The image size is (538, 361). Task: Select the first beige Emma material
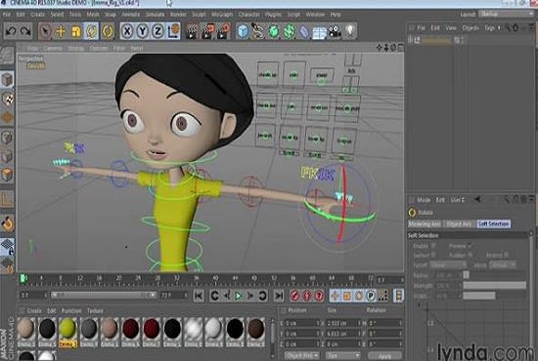(26, 332)
